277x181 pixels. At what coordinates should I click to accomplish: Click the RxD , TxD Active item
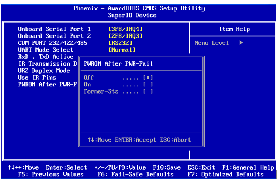(46, 57)
